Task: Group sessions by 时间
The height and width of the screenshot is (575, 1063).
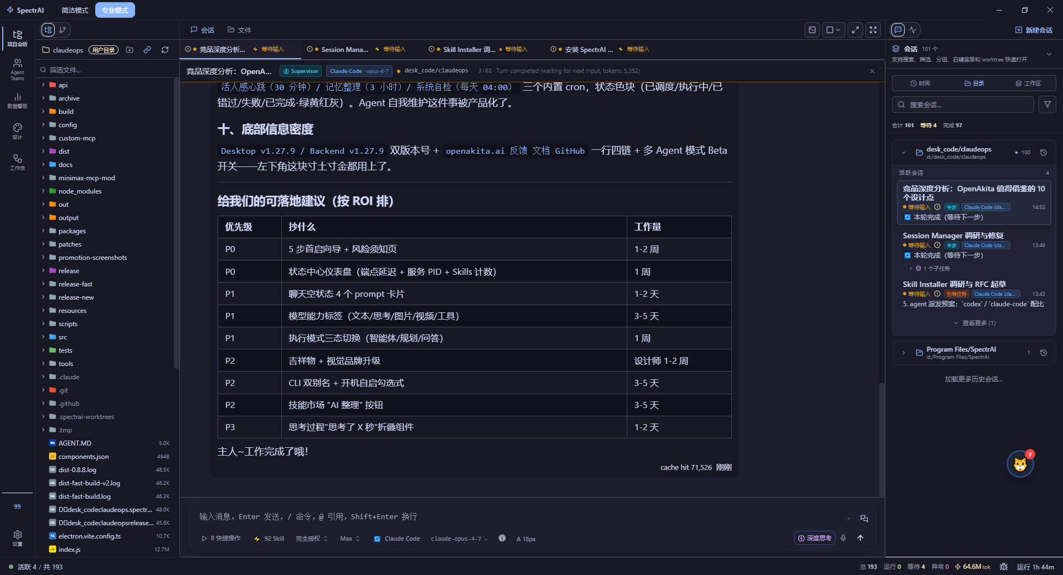Action: (x=920, y=83)
